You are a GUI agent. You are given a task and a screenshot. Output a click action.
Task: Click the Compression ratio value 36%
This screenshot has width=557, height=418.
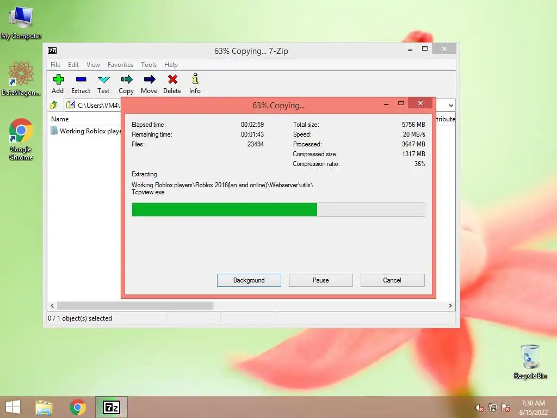point(419,164)
